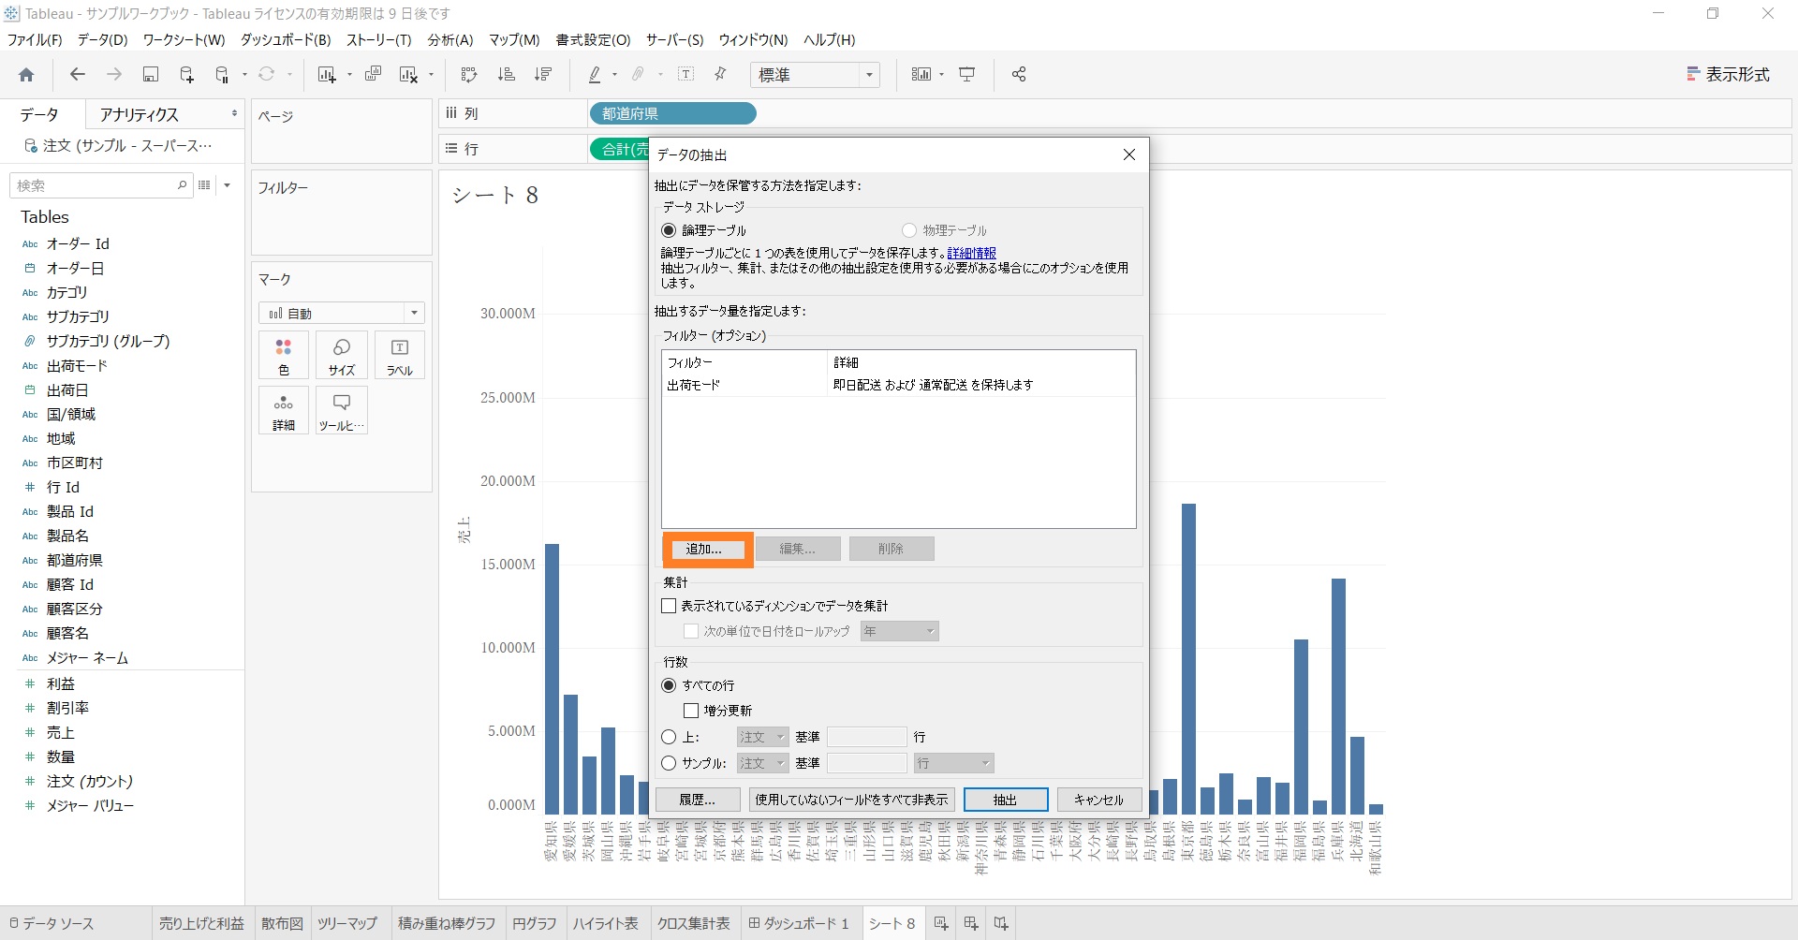Switch to the 散布図 sheet tab
The height and width of the screenshot is (940, 1798).
[x=282, y=924]
